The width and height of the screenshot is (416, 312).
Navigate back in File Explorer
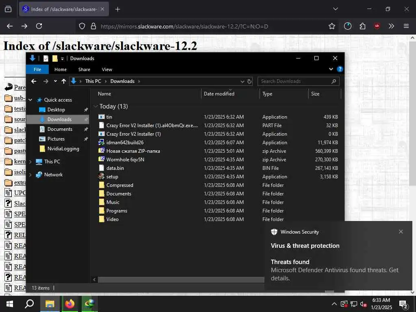(34, 81)
